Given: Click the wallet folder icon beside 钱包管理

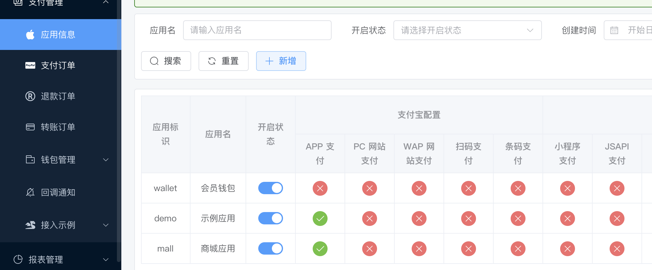Looking at the screenshot, I should [x=30, y=159].
